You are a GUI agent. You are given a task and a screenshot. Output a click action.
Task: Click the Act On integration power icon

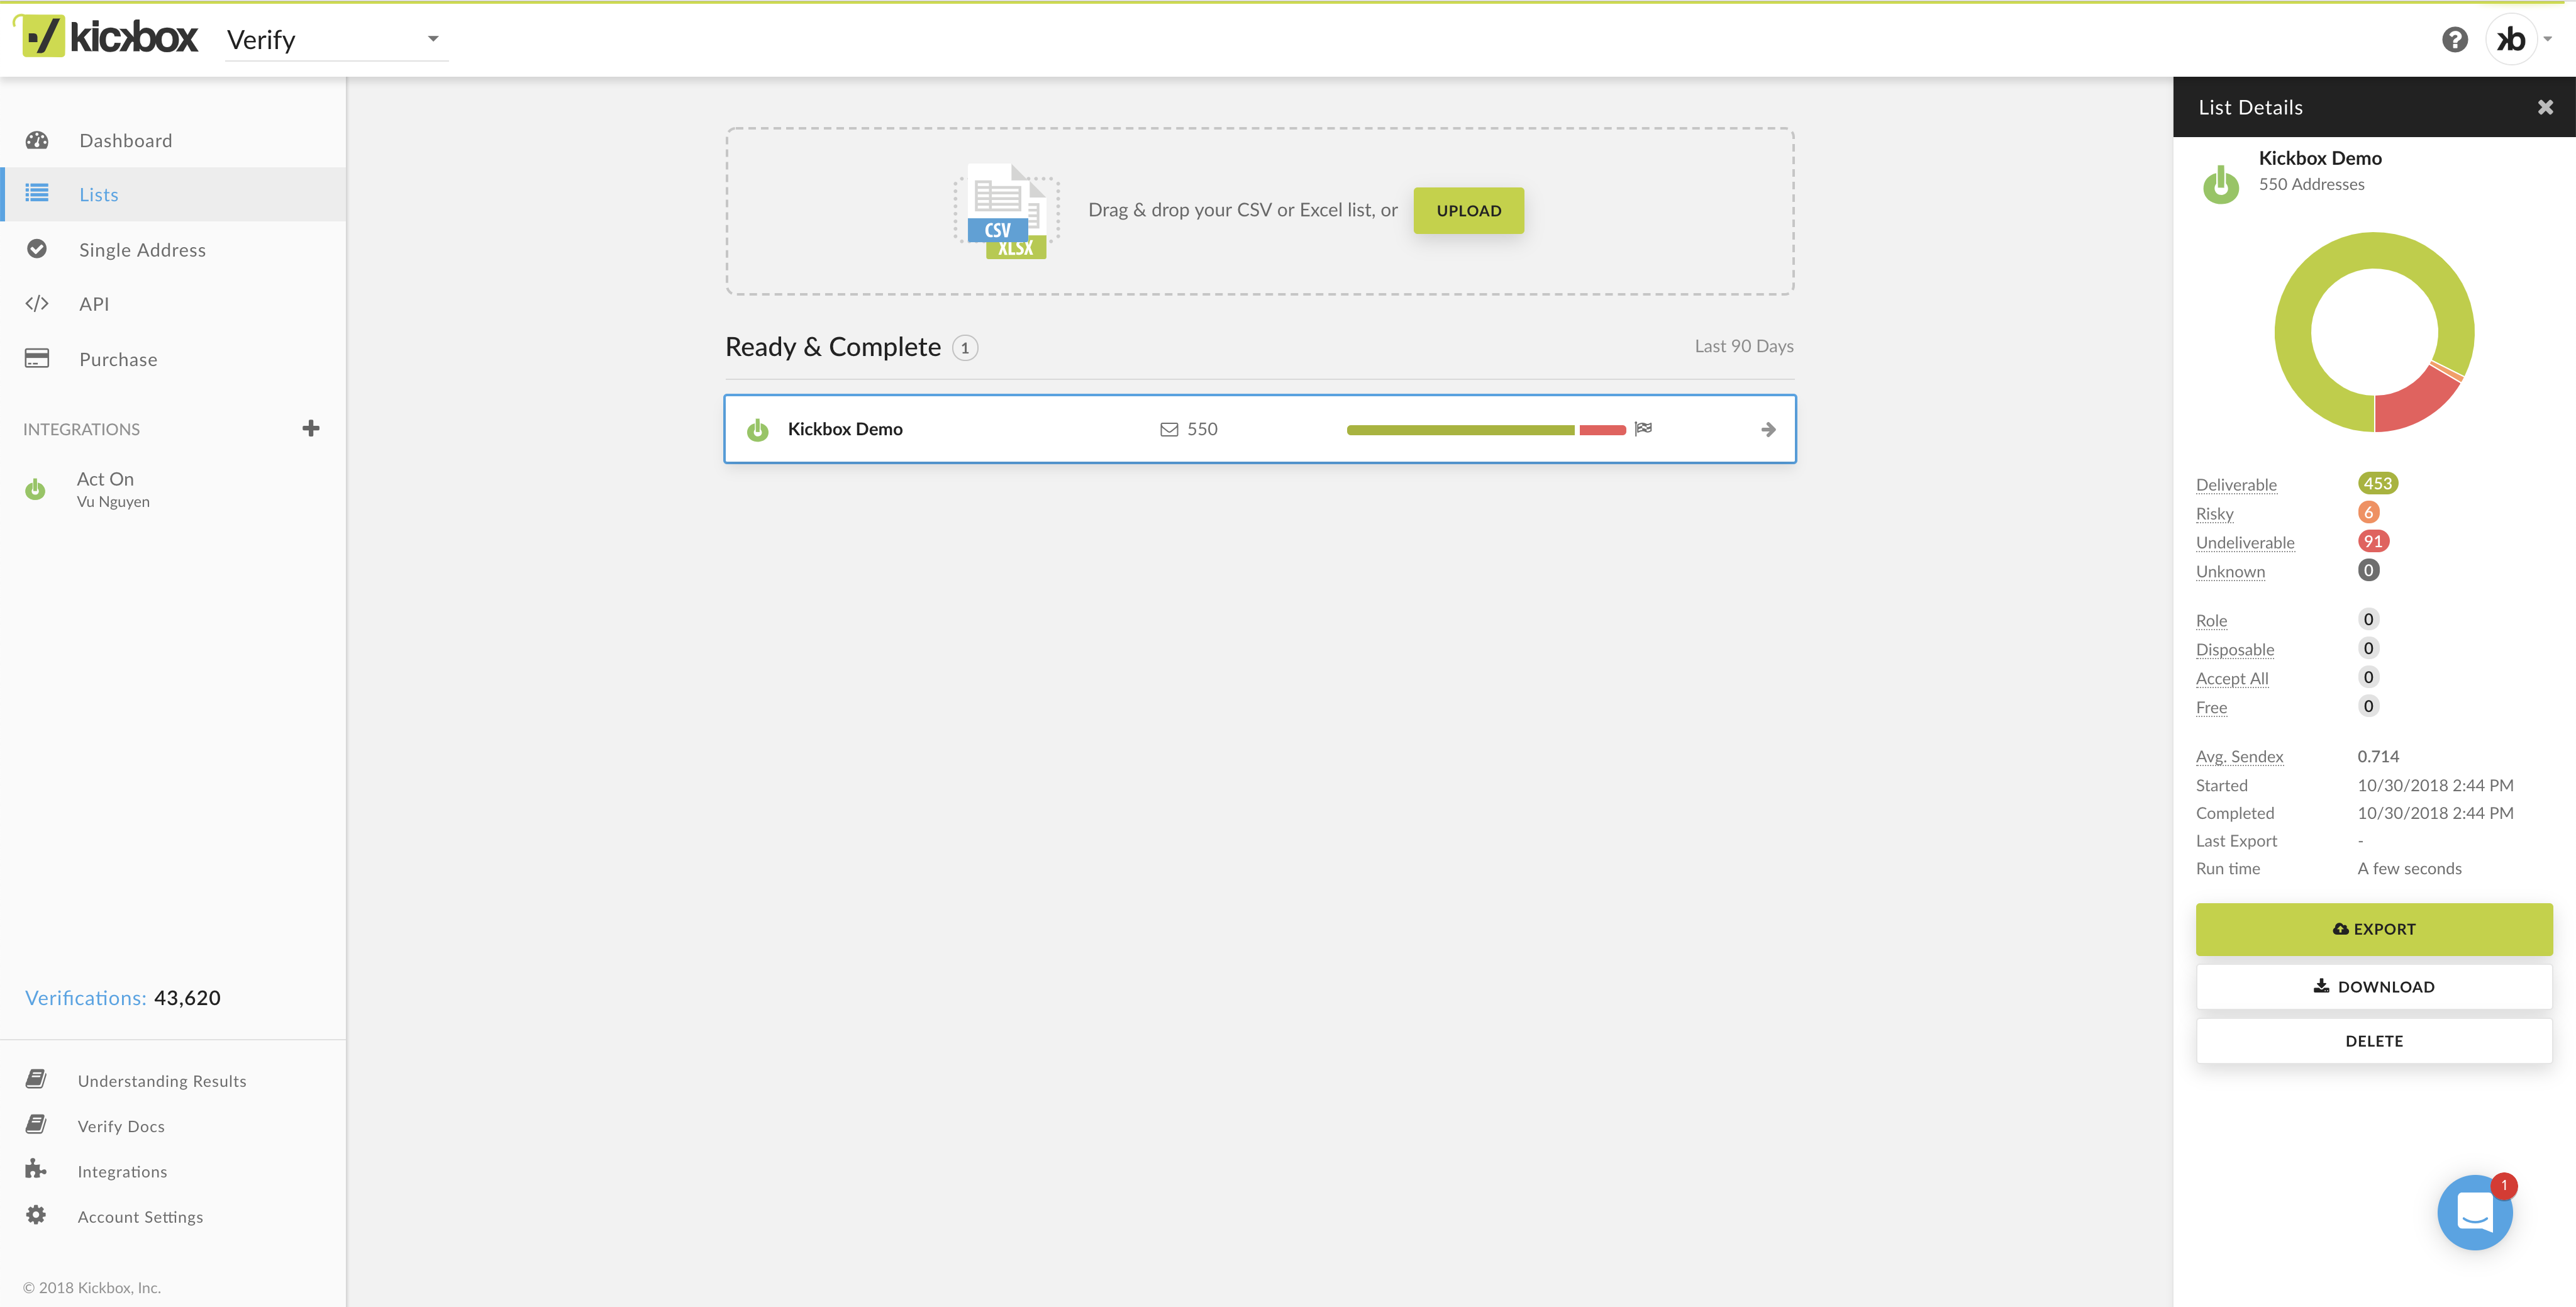pos(35,489)
